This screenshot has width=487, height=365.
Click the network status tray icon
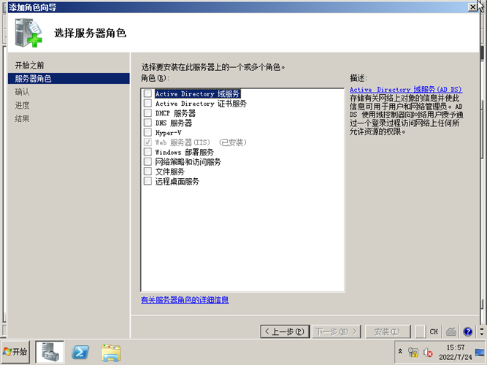413,353
